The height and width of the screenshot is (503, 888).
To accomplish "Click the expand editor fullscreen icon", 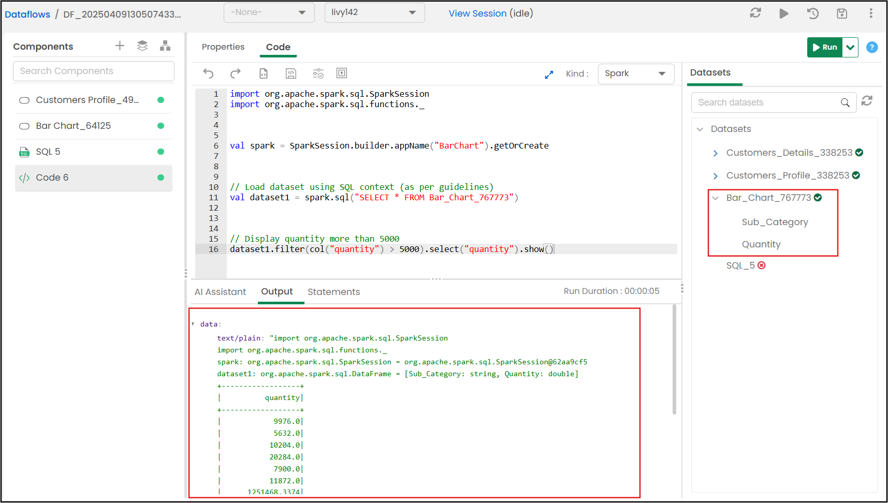I will (x=549, y=75).
